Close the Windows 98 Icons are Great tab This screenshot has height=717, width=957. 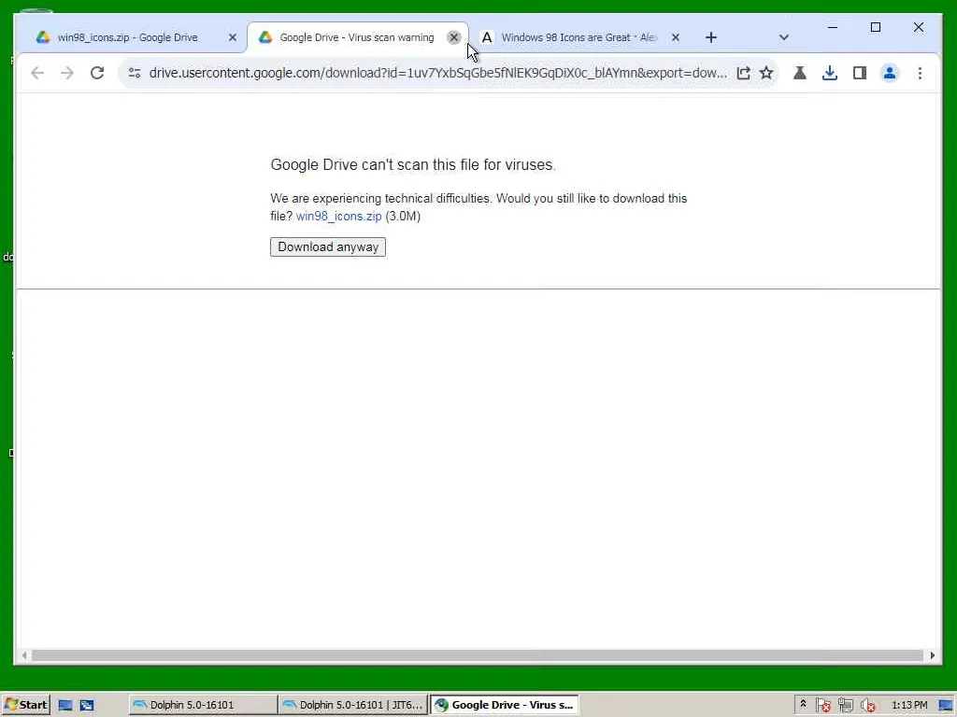click(x=676, y=37)
